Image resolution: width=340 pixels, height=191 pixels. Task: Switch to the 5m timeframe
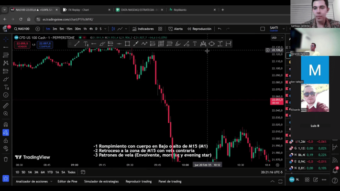62,29
